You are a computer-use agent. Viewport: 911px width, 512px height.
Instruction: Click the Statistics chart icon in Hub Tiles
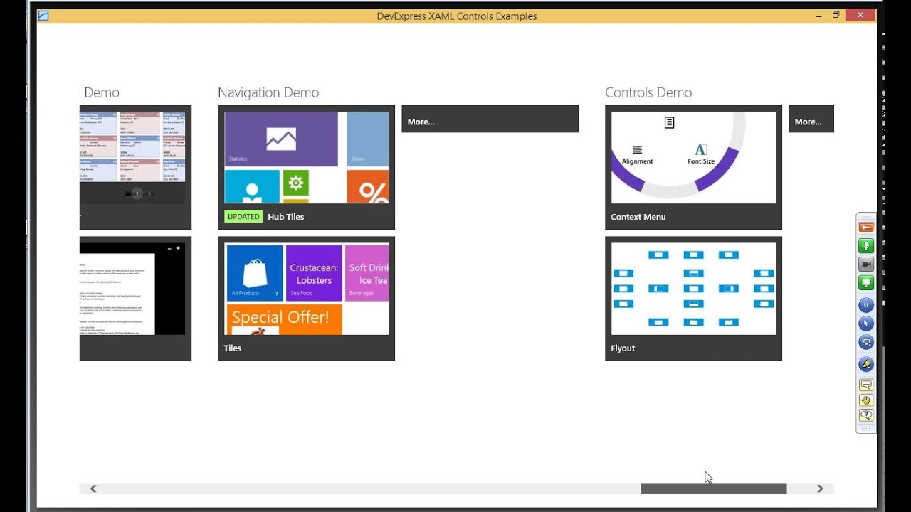pos(281,139)
